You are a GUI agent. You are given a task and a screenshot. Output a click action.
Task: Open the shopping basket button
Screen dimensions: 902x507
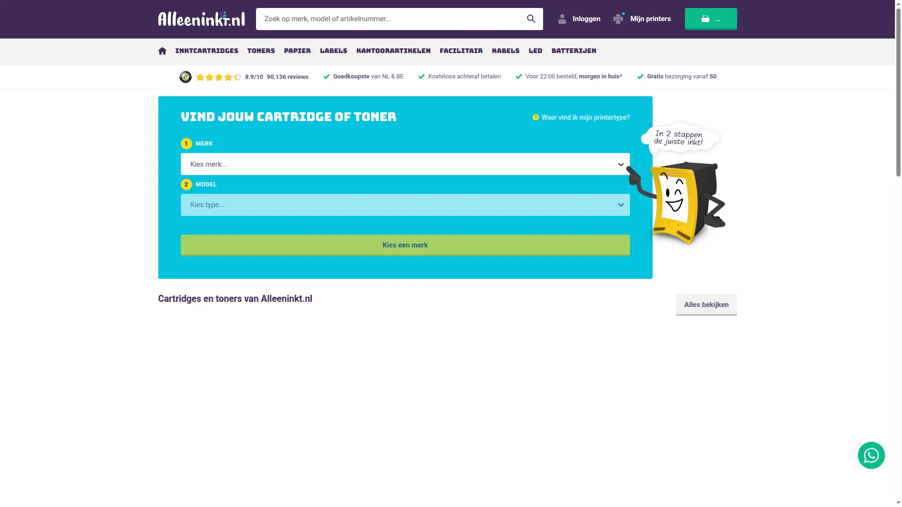click(x=711, y=19)
